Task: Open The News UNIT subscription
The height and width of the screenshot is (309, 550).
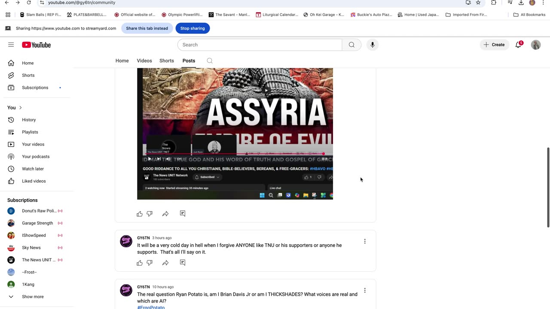Action: pos(37,260)
